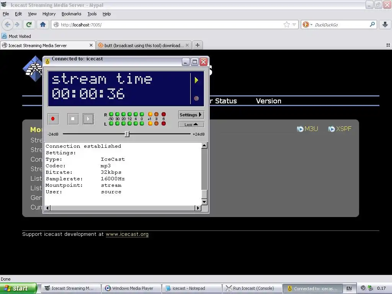
Task: Go to the browser home page
Action: click(43, 24)
